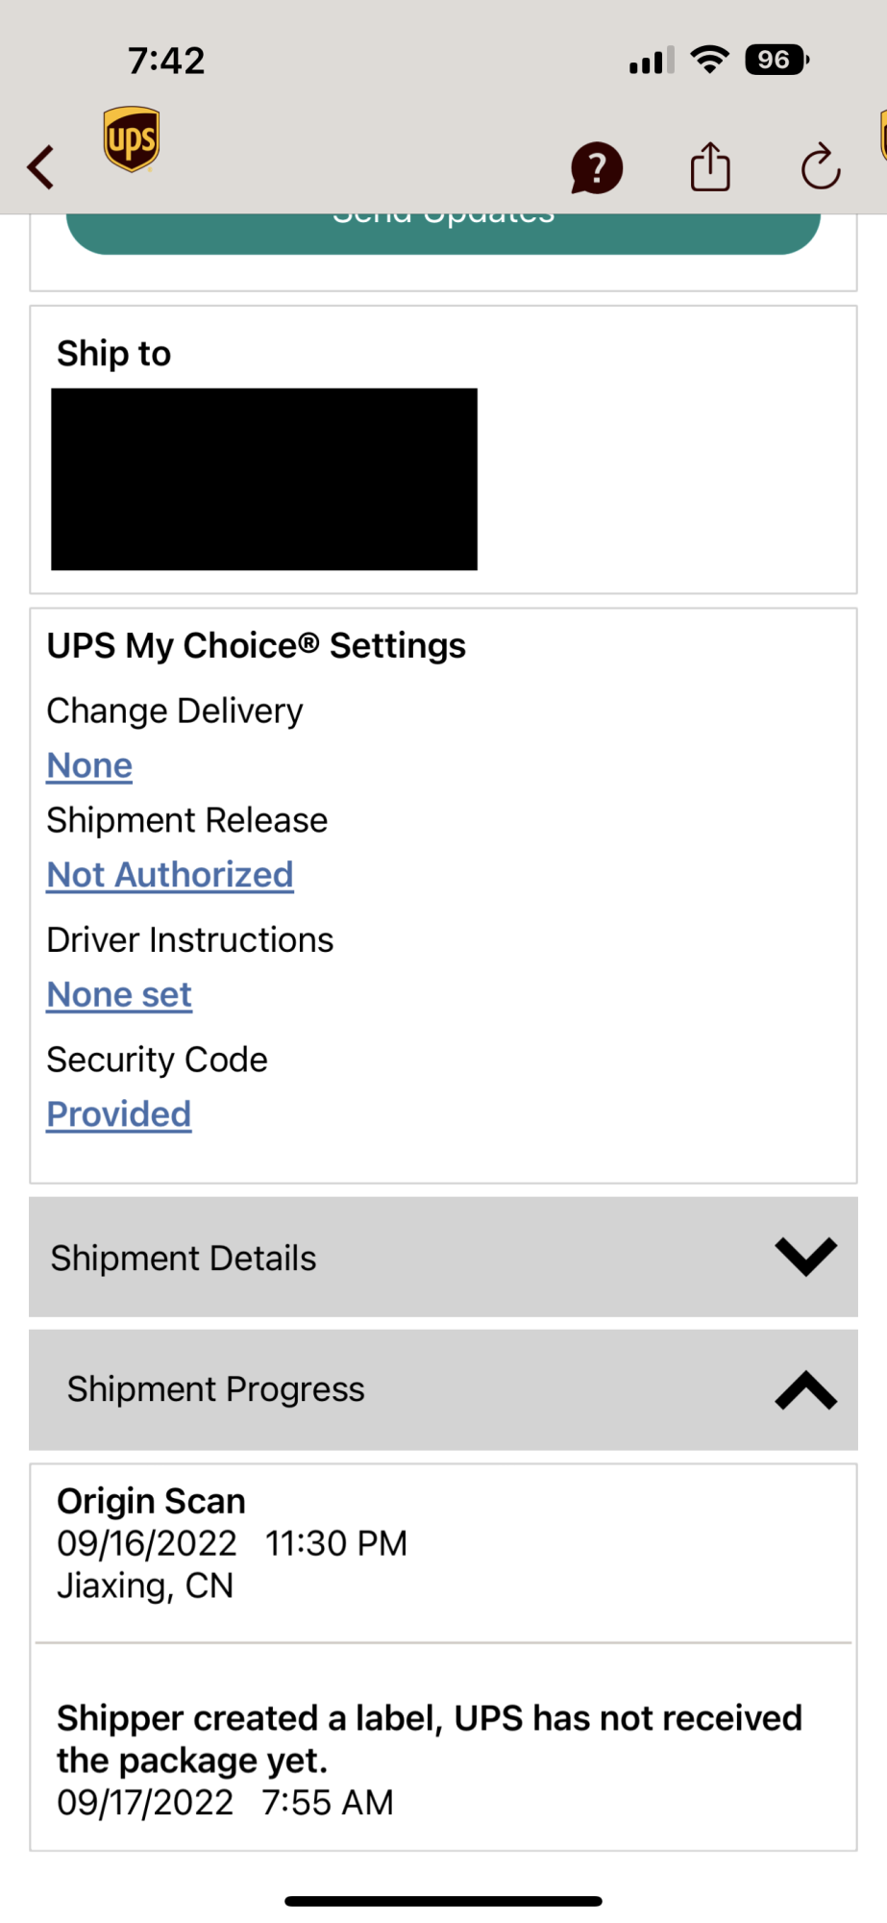Open the Shipment Details section header
Screen dimensions: 887x1923
184,1258
